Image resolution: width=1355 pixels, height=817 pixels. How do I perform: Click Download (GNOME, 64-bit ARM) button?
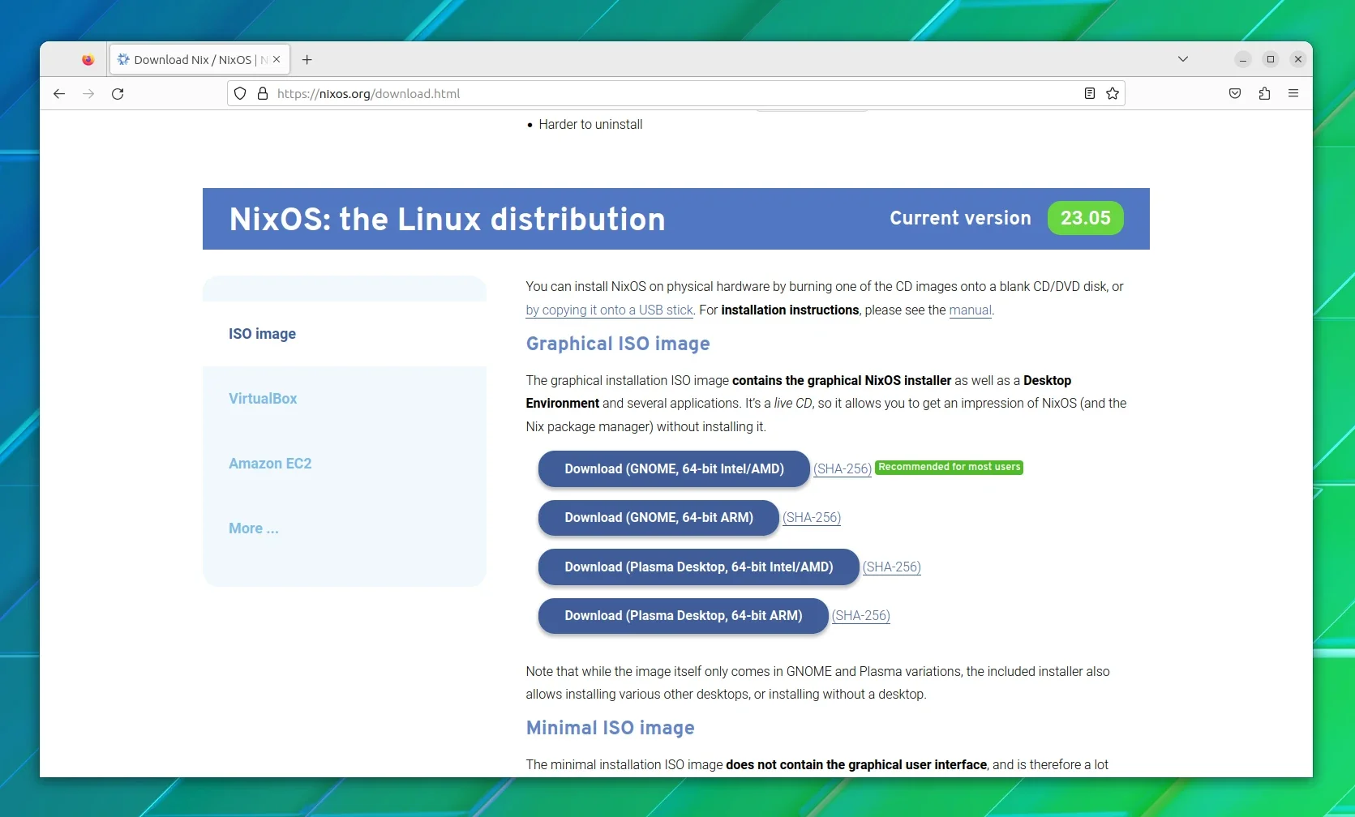[658, 518]
